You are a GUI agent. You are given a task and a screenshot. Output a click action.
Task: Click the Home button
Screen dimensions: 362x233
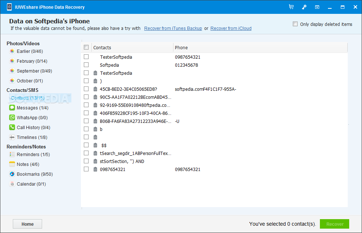point(27,224)
